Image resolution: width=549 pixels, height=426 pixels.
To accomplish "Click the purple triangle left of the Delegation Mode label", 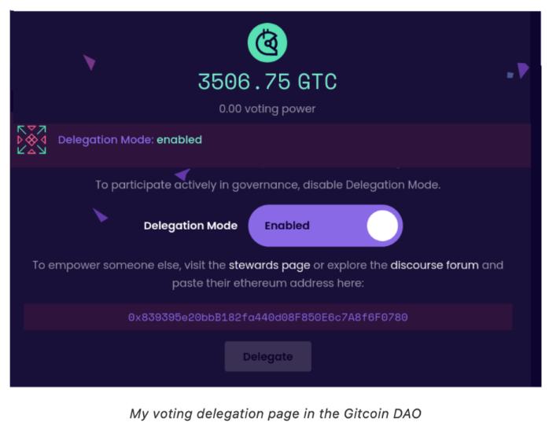I will 100,215.
